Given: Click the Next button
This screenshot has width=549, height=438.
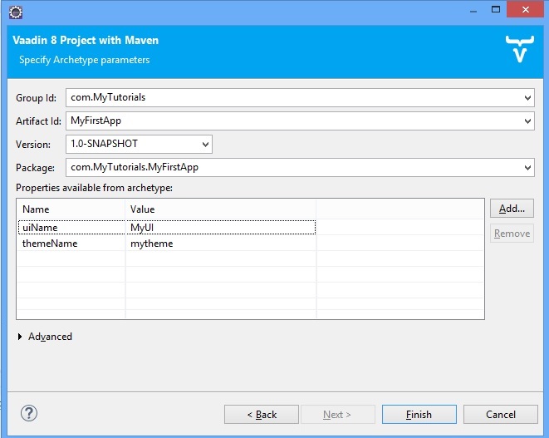Looking at the screenshot, I should [x=338, y=415].
